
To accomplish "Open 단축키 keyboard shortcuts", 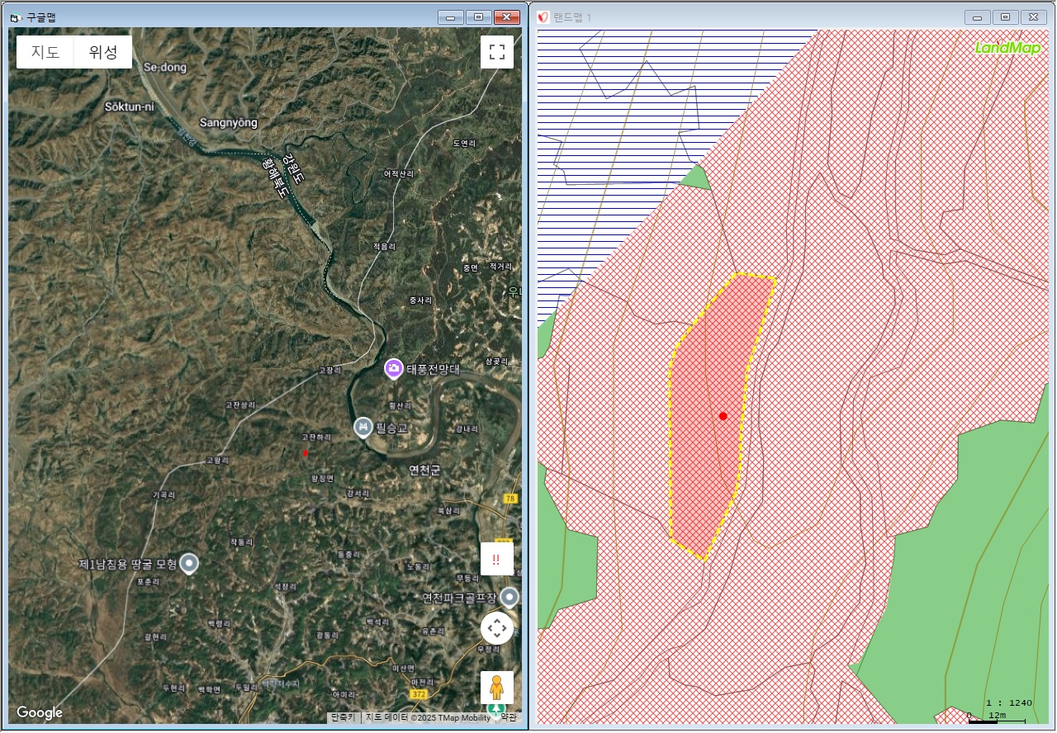I will click(343, 717).
